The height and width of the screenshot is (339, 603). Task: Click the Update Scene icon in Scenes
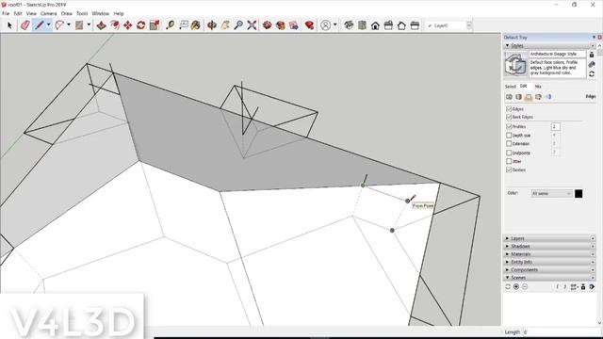[508, 286]
